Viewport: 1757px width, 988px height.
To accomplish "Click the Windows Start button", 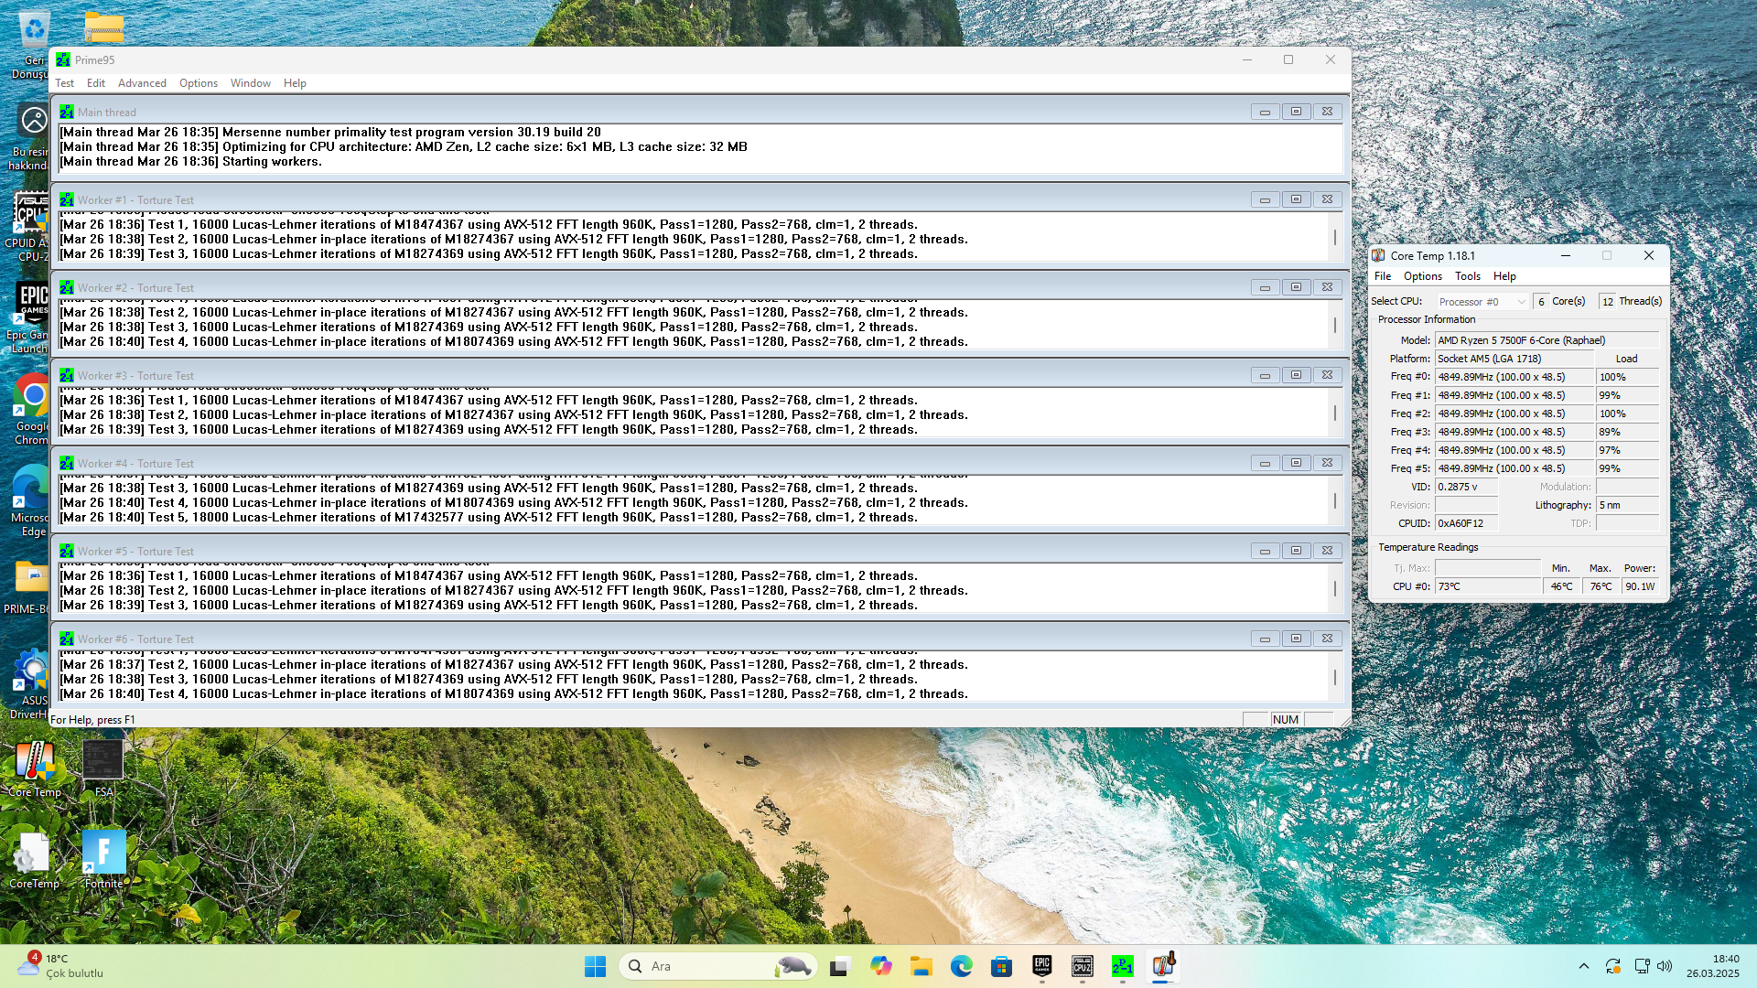I will pyautogui.click(x=595, y=966).
